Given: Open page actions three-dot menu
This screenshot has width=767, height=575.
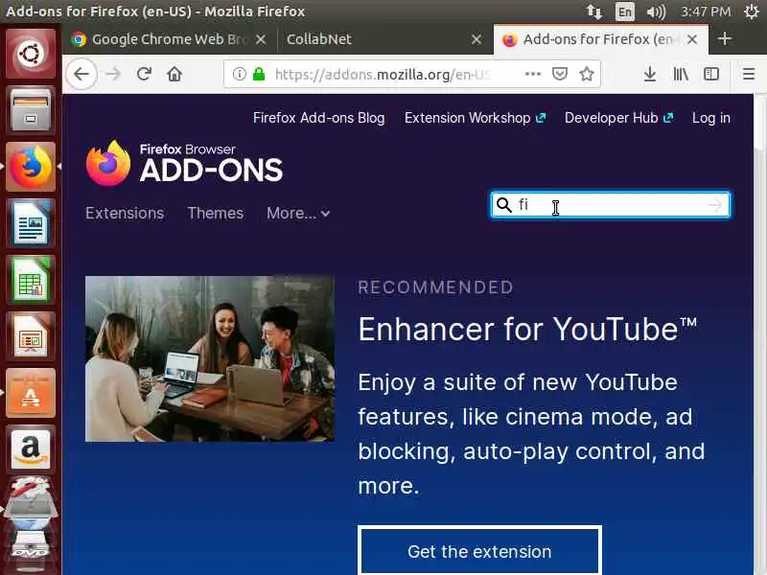Looking at the screenshot, I should pyautogui.click(x=533, y=74).
